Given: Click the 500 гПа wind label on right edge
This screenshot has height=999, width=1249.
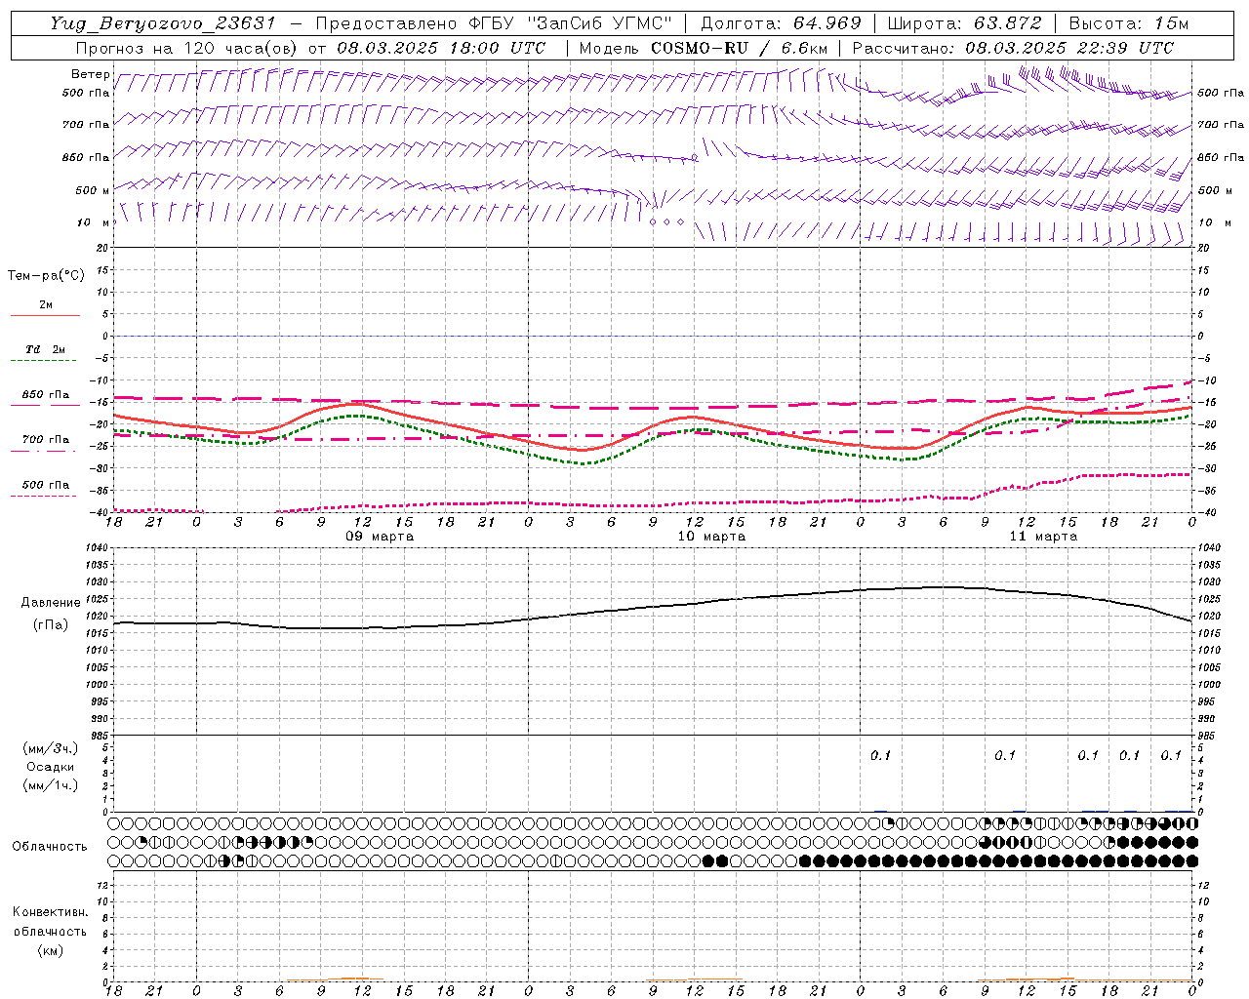Looking at the screenshot, I should (1221, 93).
